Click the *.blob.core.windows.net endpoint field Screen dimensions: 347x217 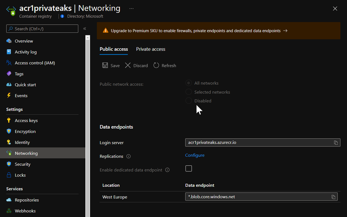click(x=261, y=197)
